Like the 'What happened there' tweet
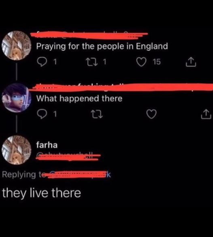Screen dimensions: 213x237 (x=151, y=114)
